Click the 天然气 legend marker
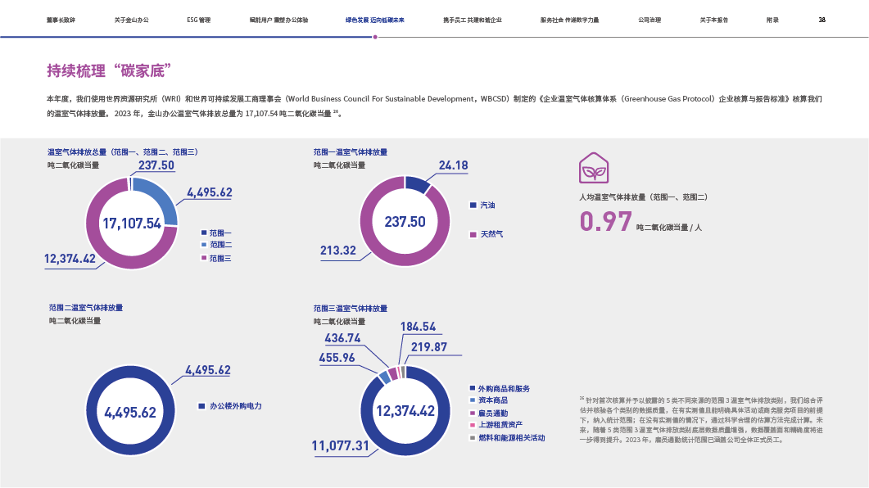869x488 pixels. point(473,235)
